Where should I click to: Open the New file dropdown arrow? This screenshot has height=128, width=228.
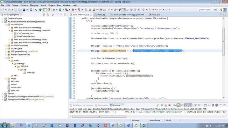click(6, 10)
